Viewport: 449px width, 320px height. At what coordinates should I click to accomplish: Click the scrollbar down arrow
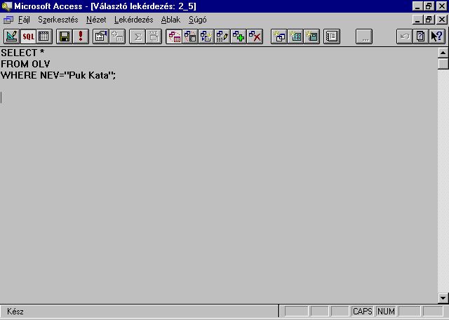443,298
